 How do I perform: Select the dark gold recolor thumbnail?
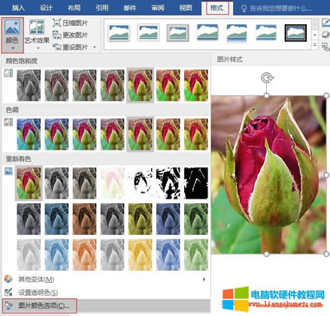coord(140,219)
